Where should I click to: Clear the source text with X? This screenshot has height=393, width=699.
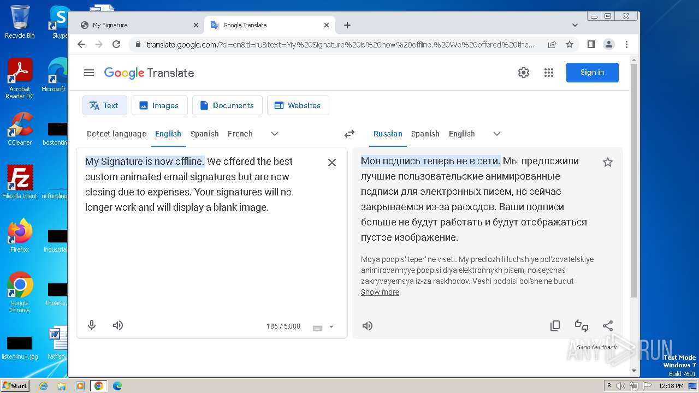332,163
